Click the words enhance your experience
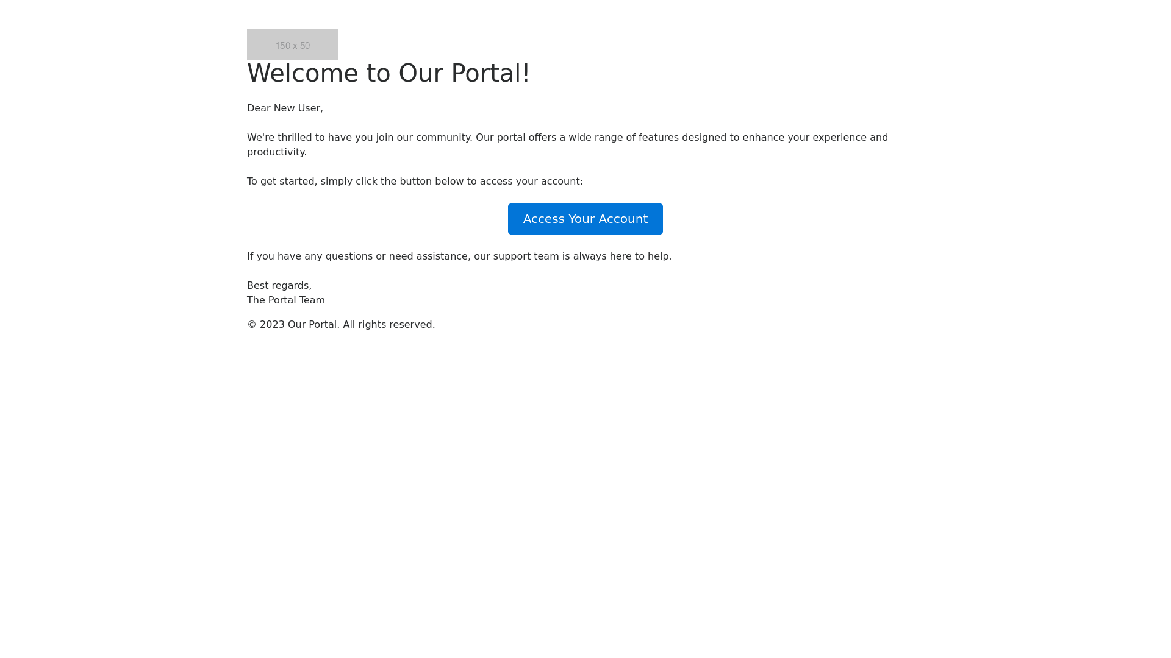 point(804,138)
